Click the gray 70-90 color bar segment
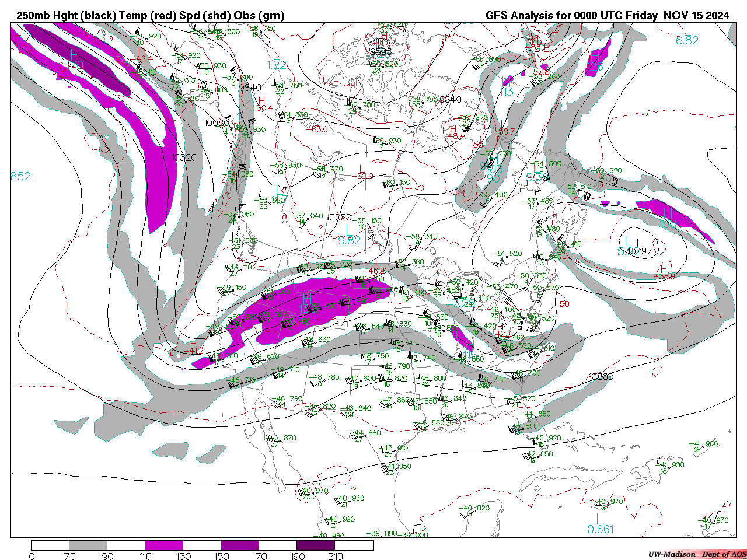This screenshot has width=747, height=560. (88, 545)
